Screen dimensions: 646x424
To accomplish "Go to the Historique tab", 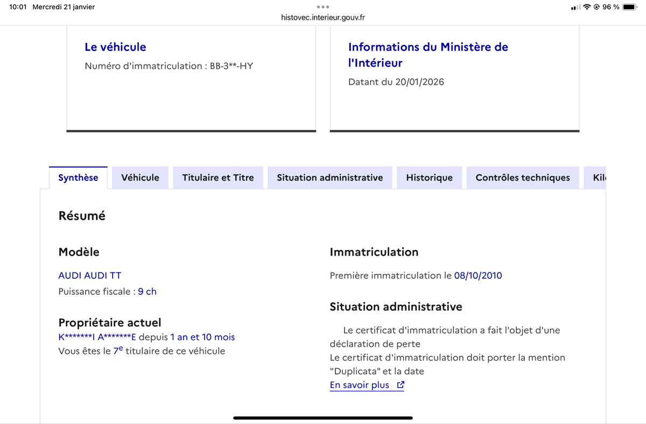I will 430,178.
